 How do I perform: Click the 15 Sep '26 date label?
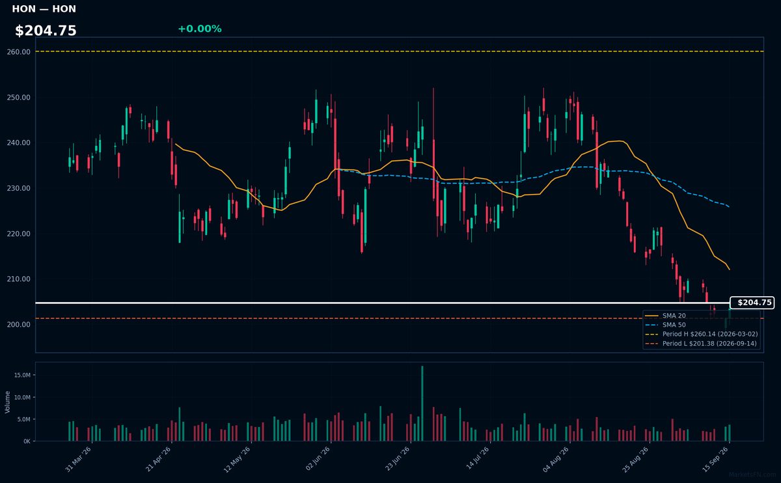coord(715,460)
